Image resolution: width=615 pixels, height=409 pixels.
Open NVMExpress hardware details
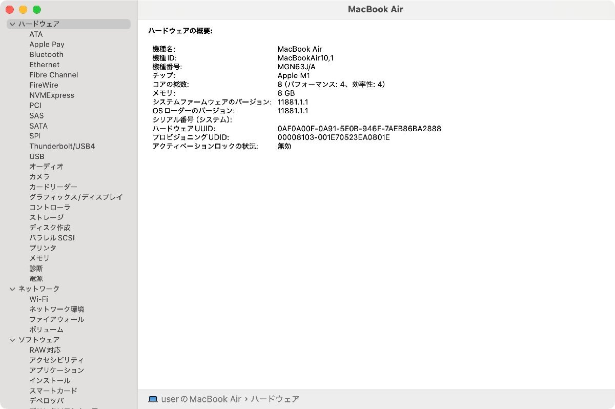[x=52, y=95]
